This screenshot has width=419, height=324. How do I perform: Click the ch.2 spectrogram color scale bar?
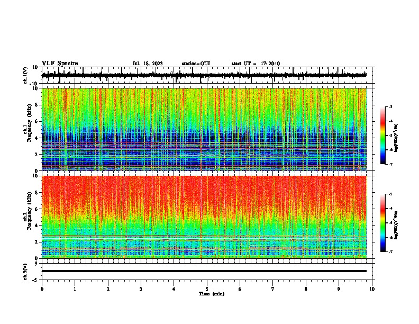coord(382,223)
